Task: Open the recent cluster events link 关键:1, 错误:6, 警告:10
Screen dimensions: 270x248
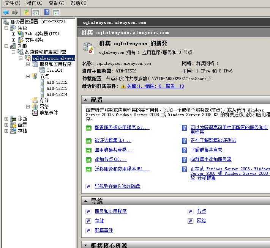Action: tap(155, 86)
